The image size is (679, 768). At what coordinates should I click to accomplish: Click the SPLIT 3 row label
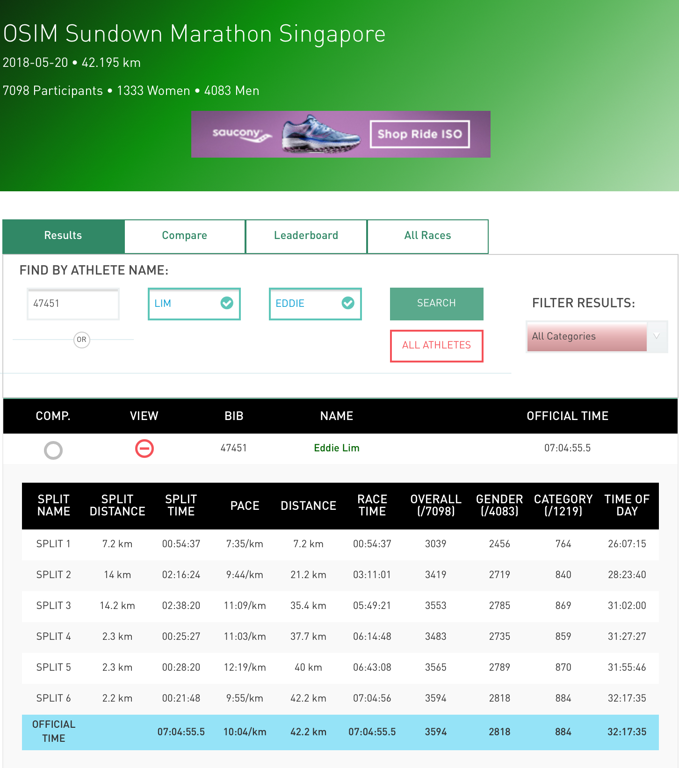pos(53,606)
